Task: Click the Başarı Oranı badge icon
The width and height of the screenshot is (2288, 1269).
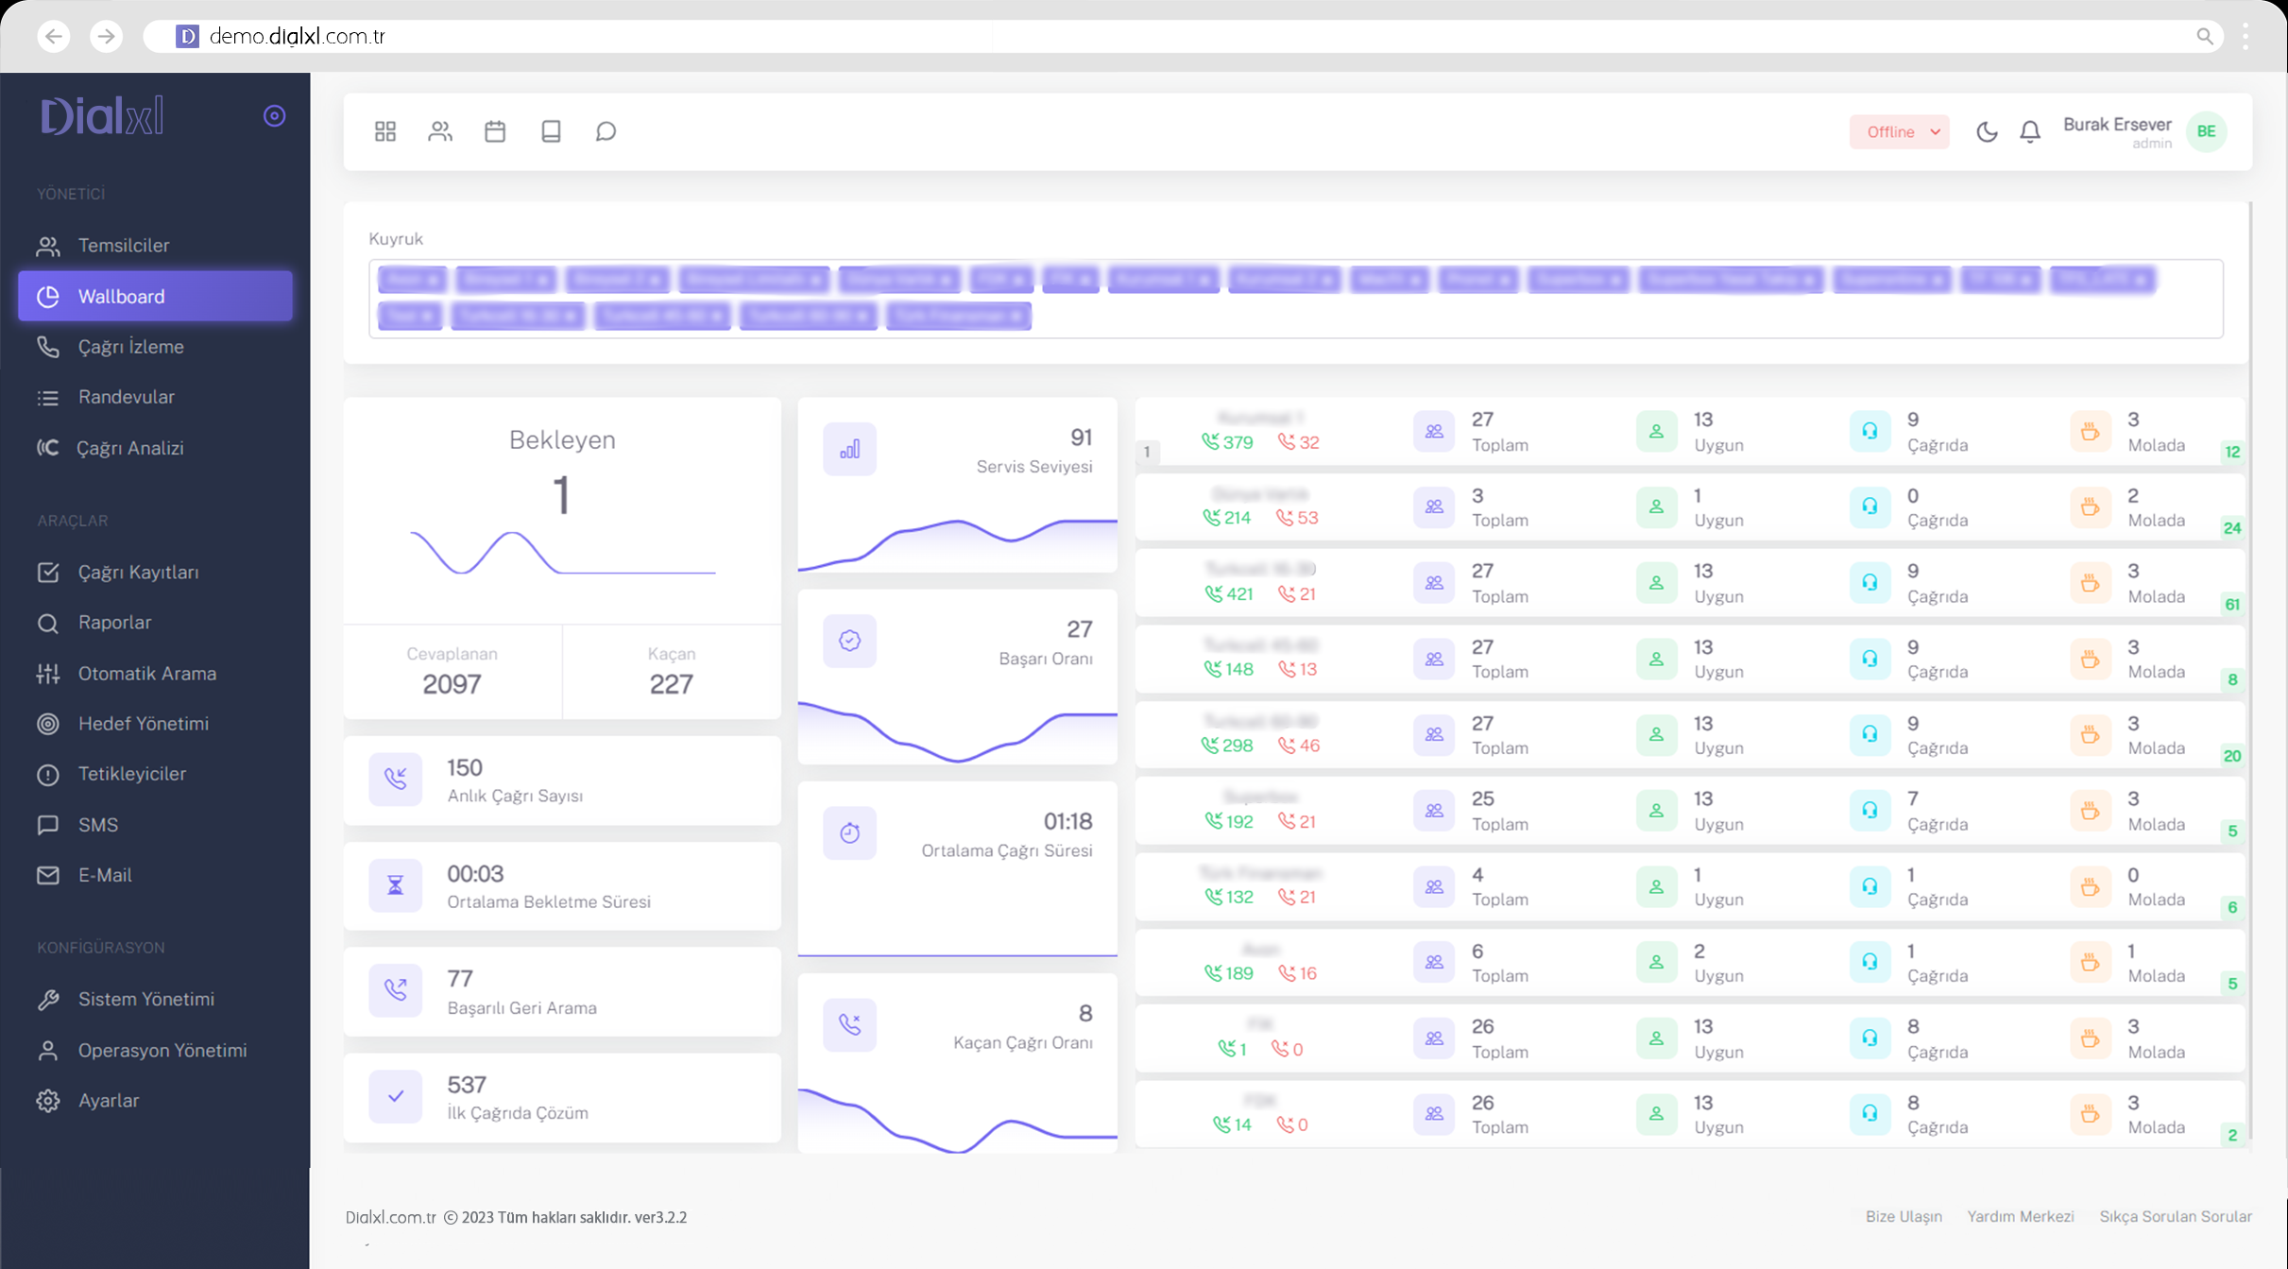Action: (849, 641)
